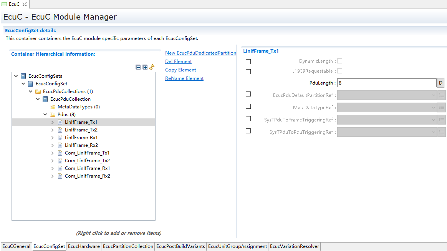Click the PduLength input field

pos(386,83)
